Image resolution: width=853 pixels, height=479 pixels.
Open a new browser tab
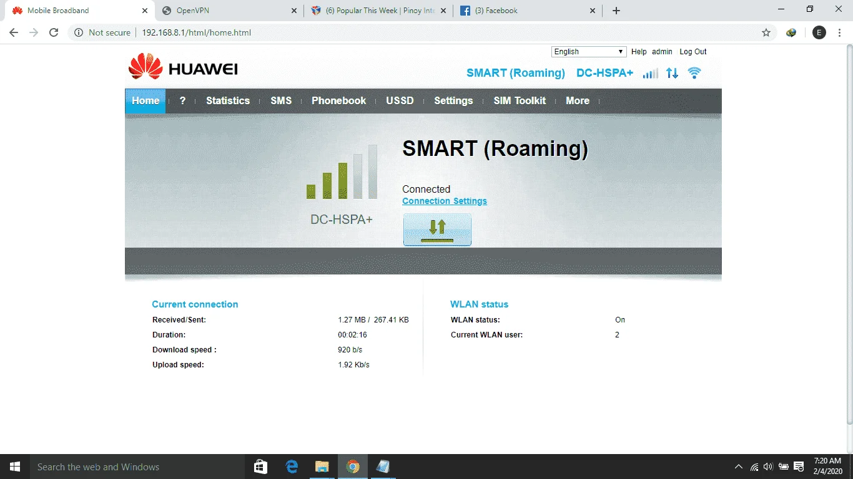click(x=616, y=11)
